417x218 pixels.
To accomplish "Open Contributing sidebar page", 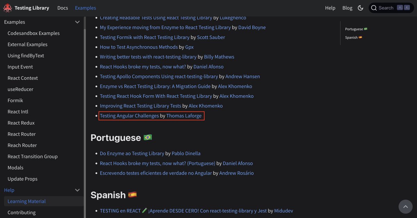I will coord(22,212).
